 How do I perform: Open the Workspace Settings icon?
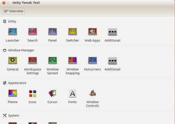pos(32,61)
